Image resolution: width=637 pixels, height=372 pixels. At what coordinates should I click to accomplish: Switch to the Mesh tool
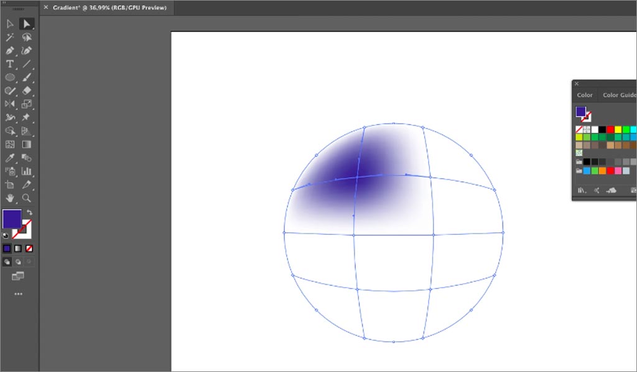click(10, 145)
